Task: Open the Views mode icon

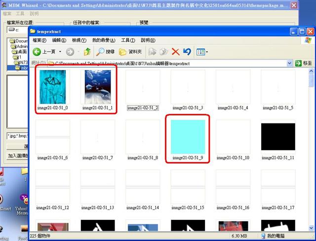Action: click(x=200, y=52)
